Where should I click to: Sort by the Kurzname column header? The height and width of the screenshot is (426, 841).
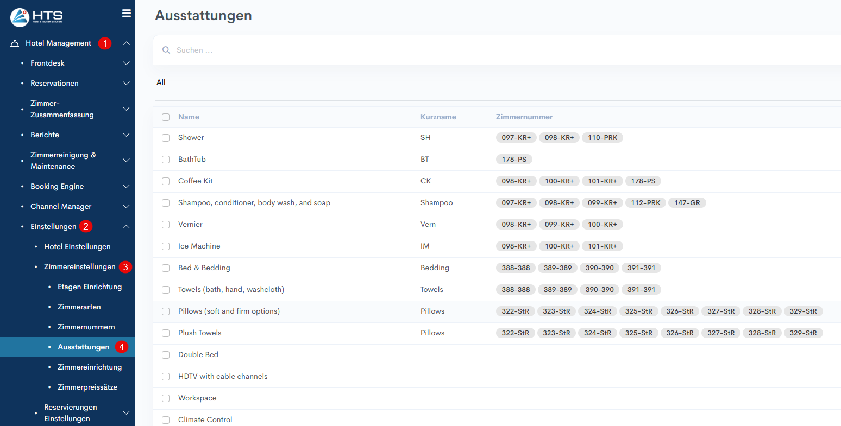coord(438,117)
